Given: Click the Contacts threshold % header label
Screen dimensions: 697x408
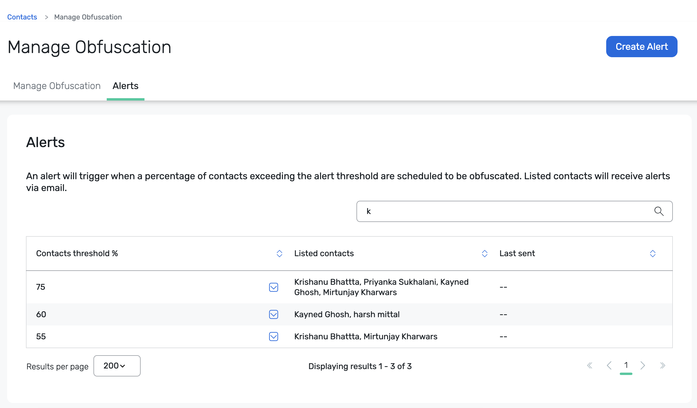Looking at the screenshot, I should click(77, 254).
